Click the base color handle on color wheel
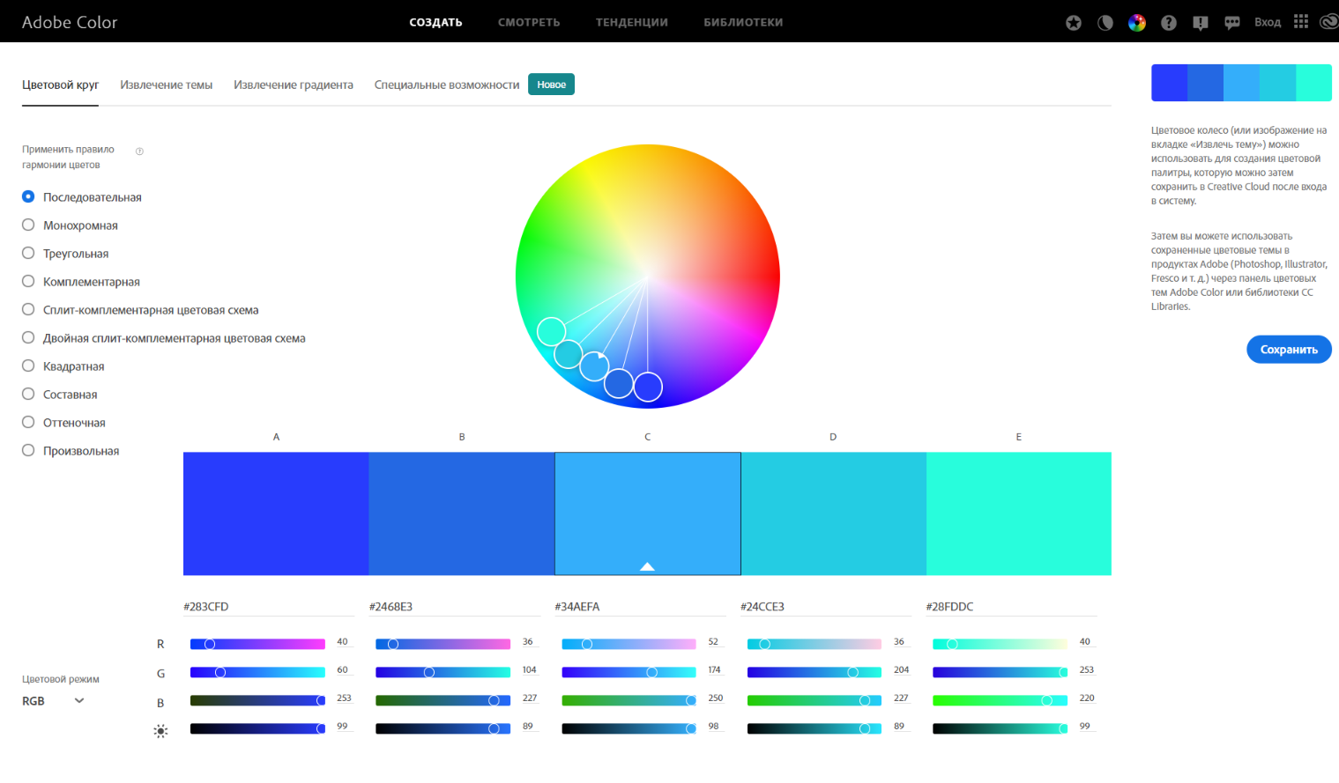The width and height of the screenshot is (1339, 783). point(595,366)
